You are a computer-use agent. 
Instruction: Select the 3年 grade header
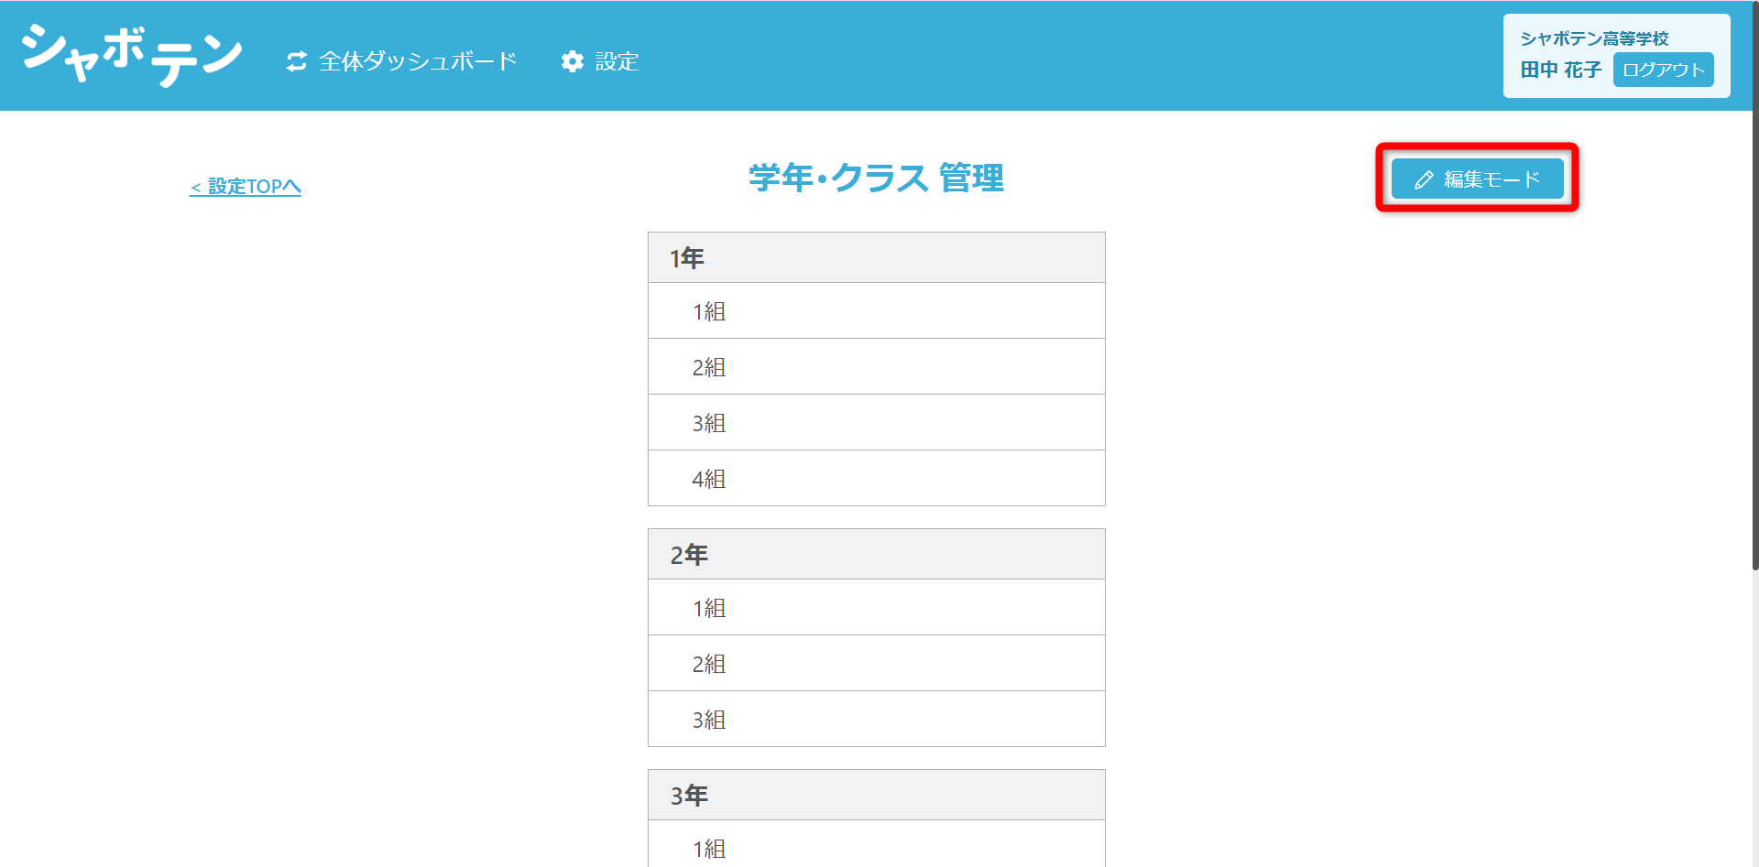coord(877,795)
